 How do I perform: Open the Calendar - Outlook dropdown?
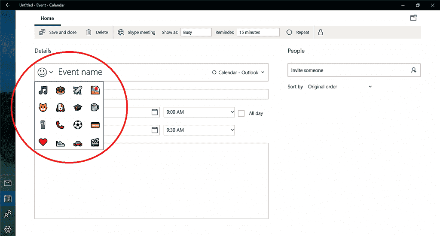[x=238, y=73]
